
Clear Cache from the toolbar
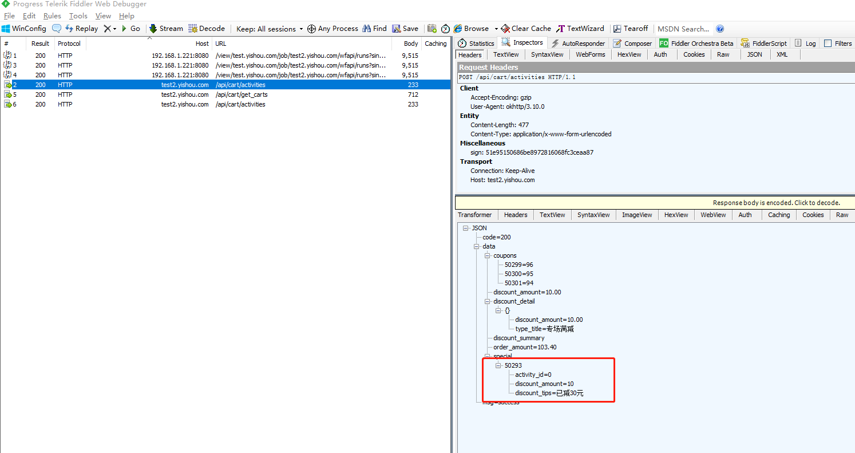point(526,29)
